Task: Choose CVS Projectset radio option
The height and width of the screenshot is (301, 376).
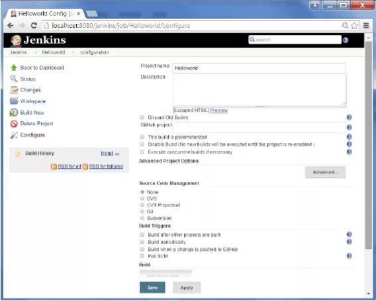Action: tap(142, 205)
